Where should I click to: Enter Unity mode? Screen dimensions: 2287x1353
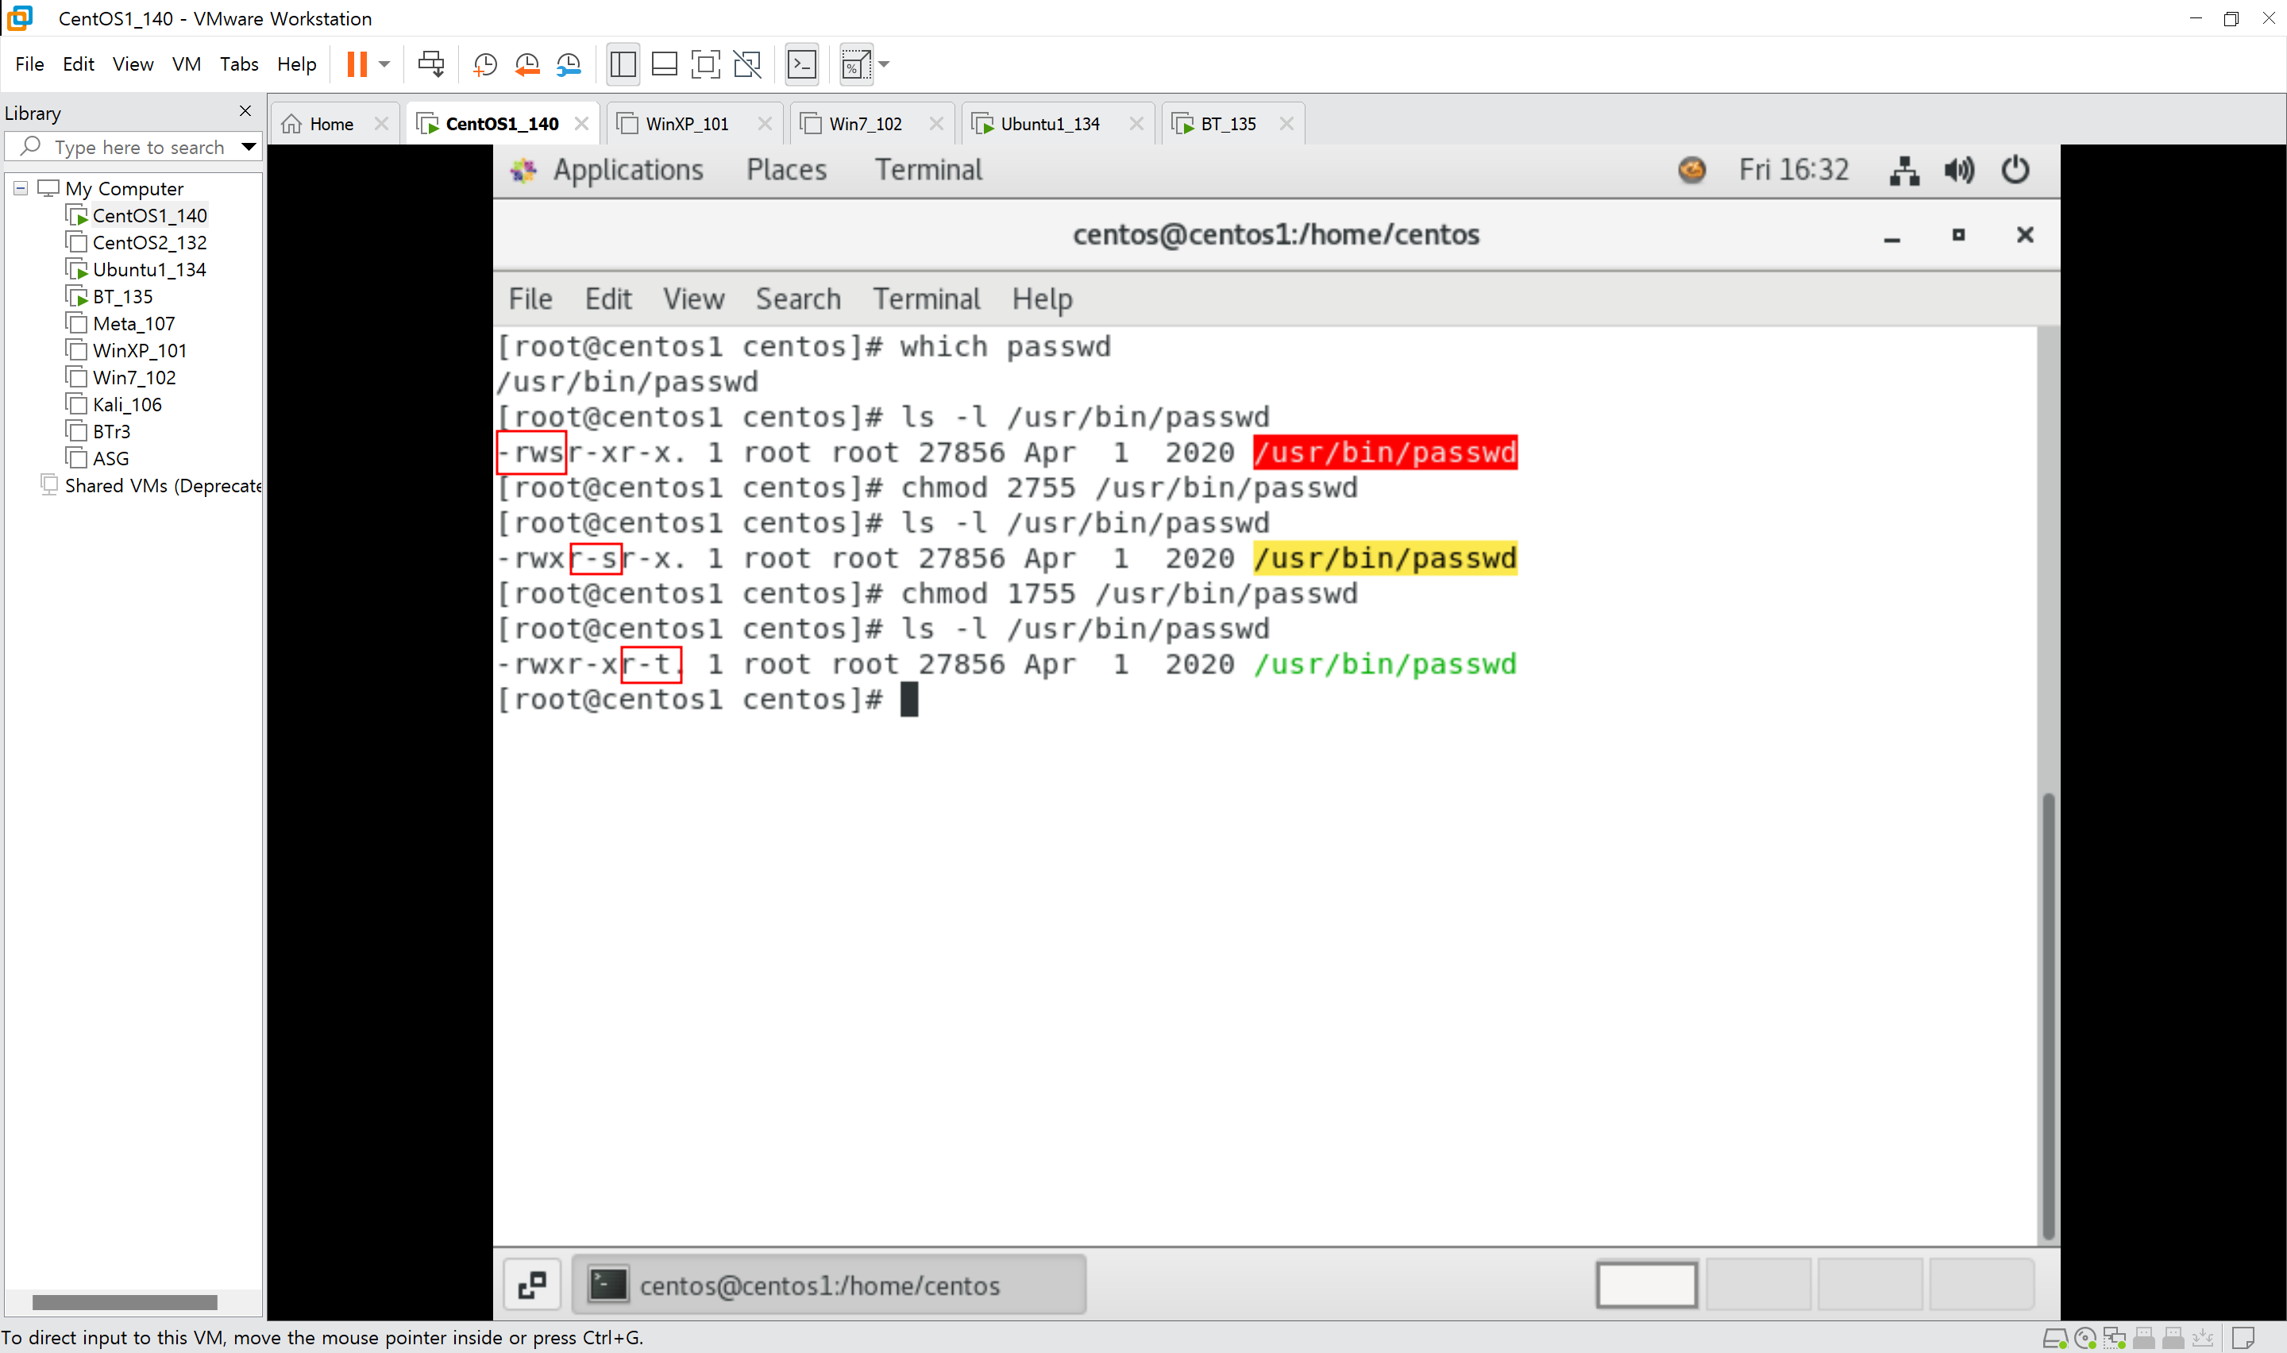(747, 64)
